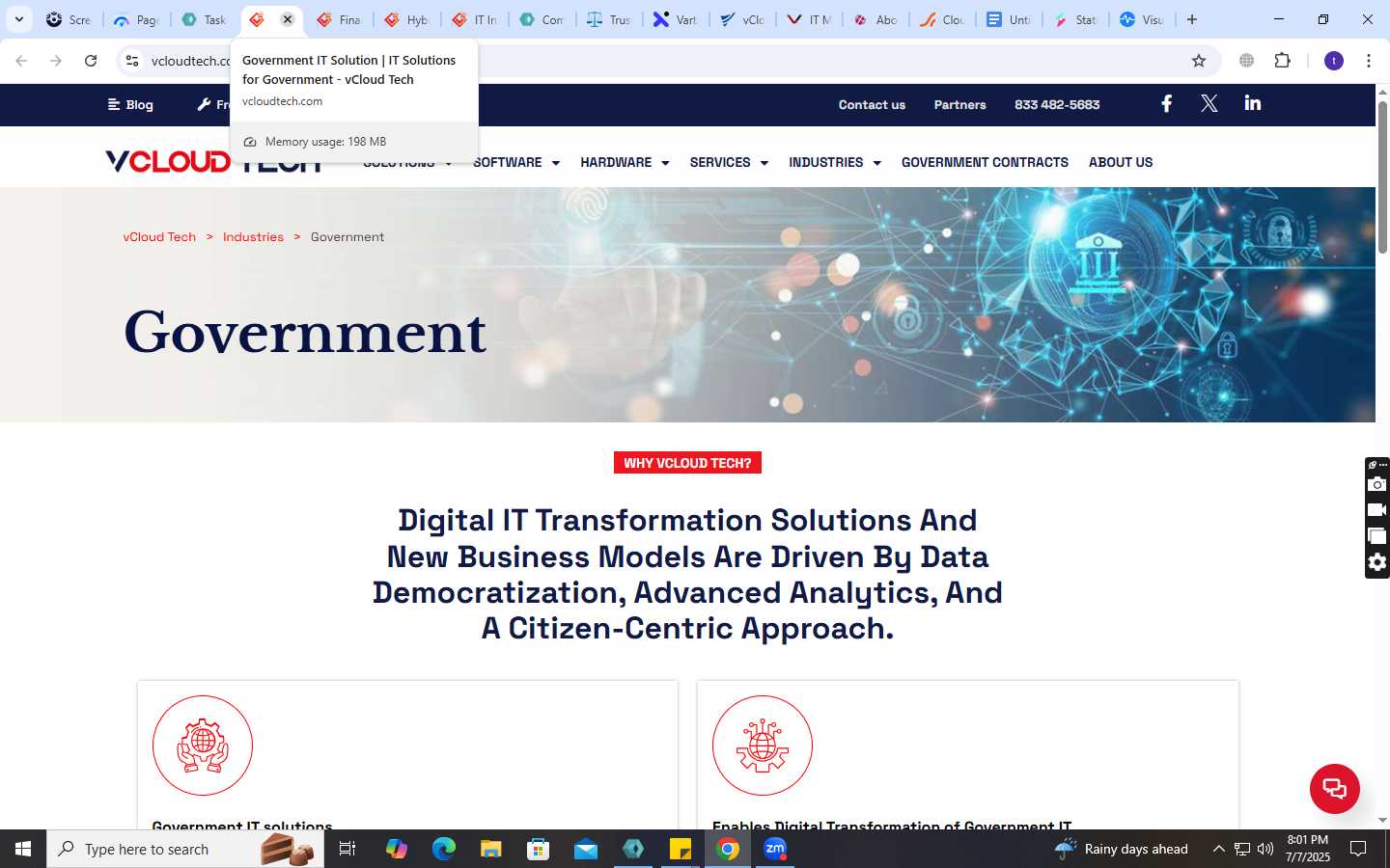Click the camera screenshot icon in side panel
This screenshot has height=868, width=1390.
(1377, 484)
